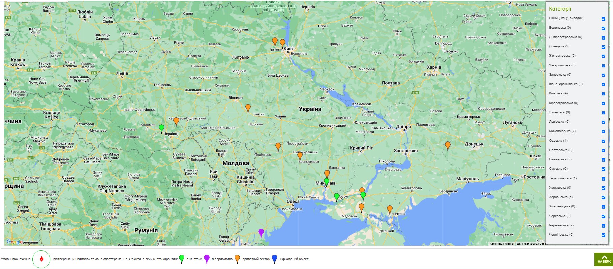The height and width of the screenshot is (269, 613).
Task: Select the orange marker at Кам'янець-Подільський
Action: (x=176, y=122)
